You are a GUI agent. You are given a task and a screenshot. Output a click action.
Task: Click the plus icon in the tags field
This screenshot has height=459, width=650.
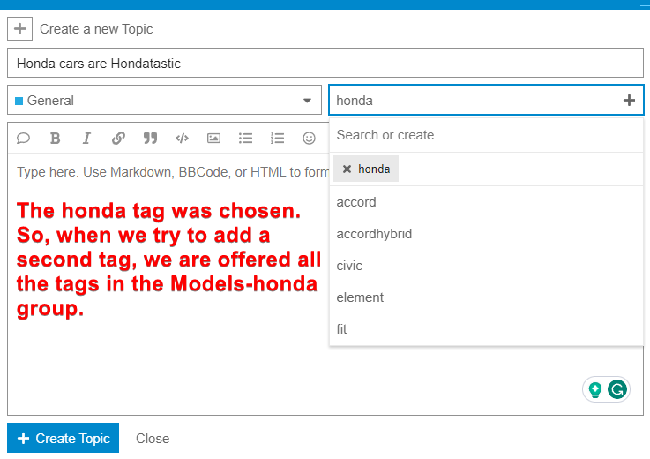click(x=629, y=100)
